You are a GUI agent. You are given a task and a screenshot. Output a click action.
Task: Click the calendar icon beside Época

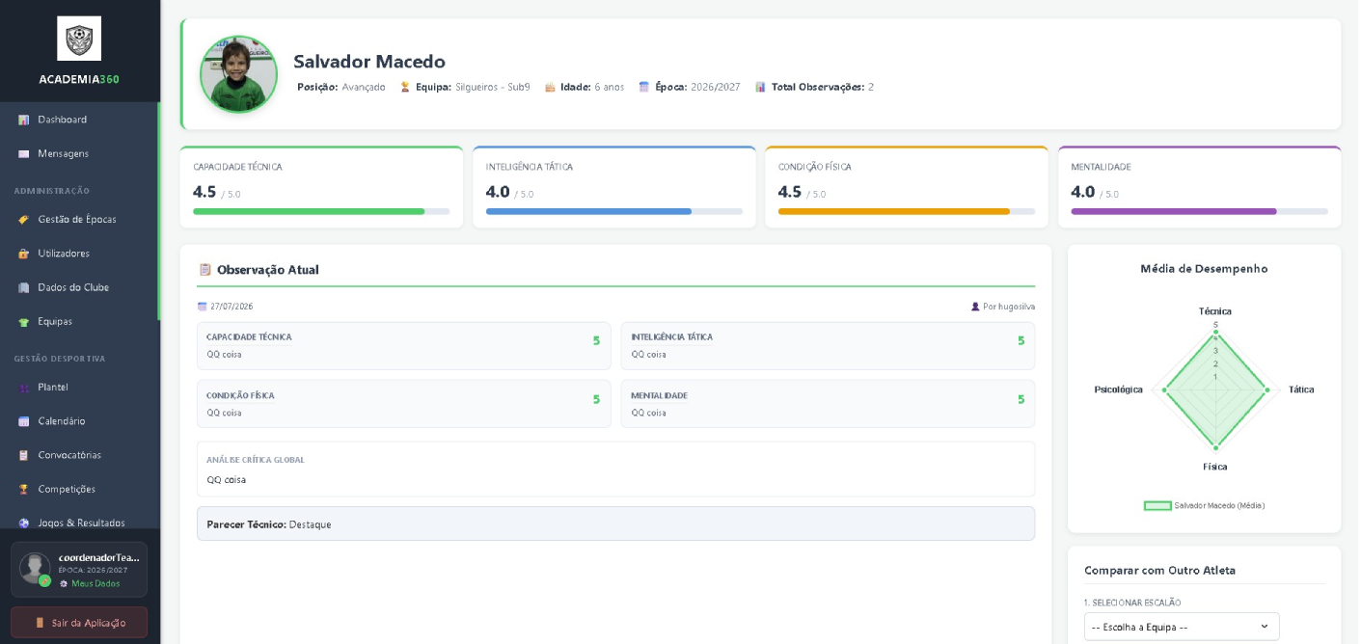(x=644, y=87)
